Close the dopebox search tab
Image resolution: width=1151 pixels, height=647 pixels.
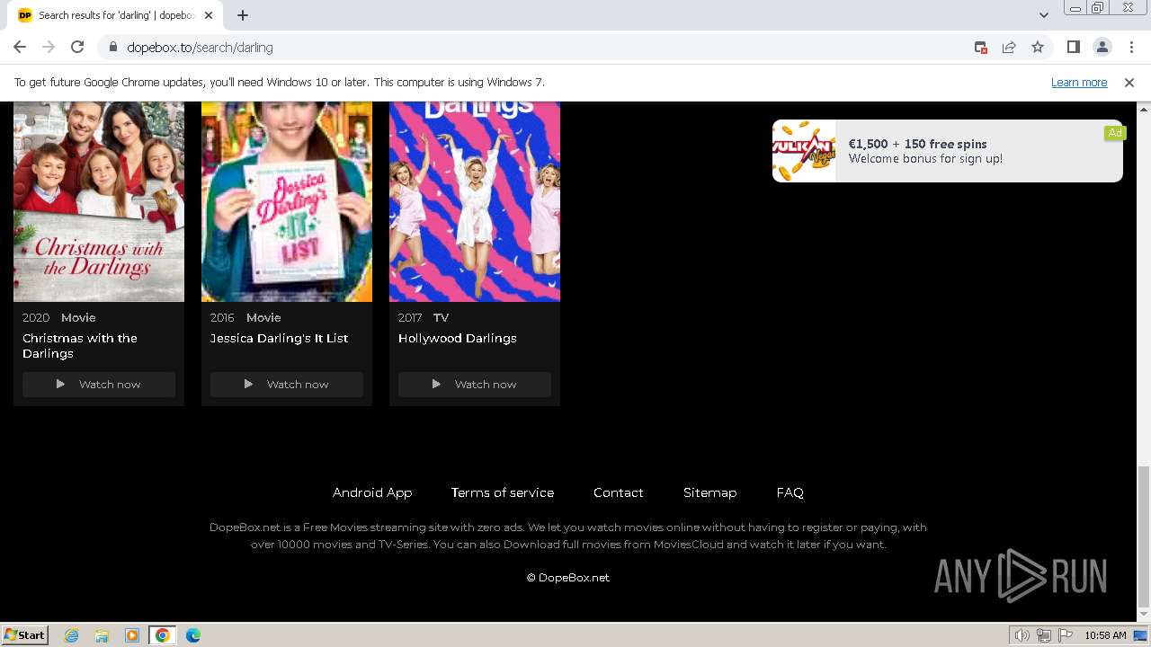[209, 15]
